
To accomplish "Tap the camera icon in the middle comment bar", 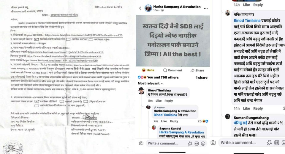I will click(x=141, y=143).
